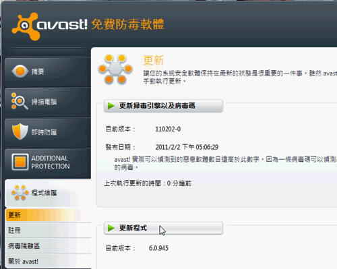The width and height of the screenshot is (337, 269).
Task: Click the 發布日期 label
Action: coord(120,147)
